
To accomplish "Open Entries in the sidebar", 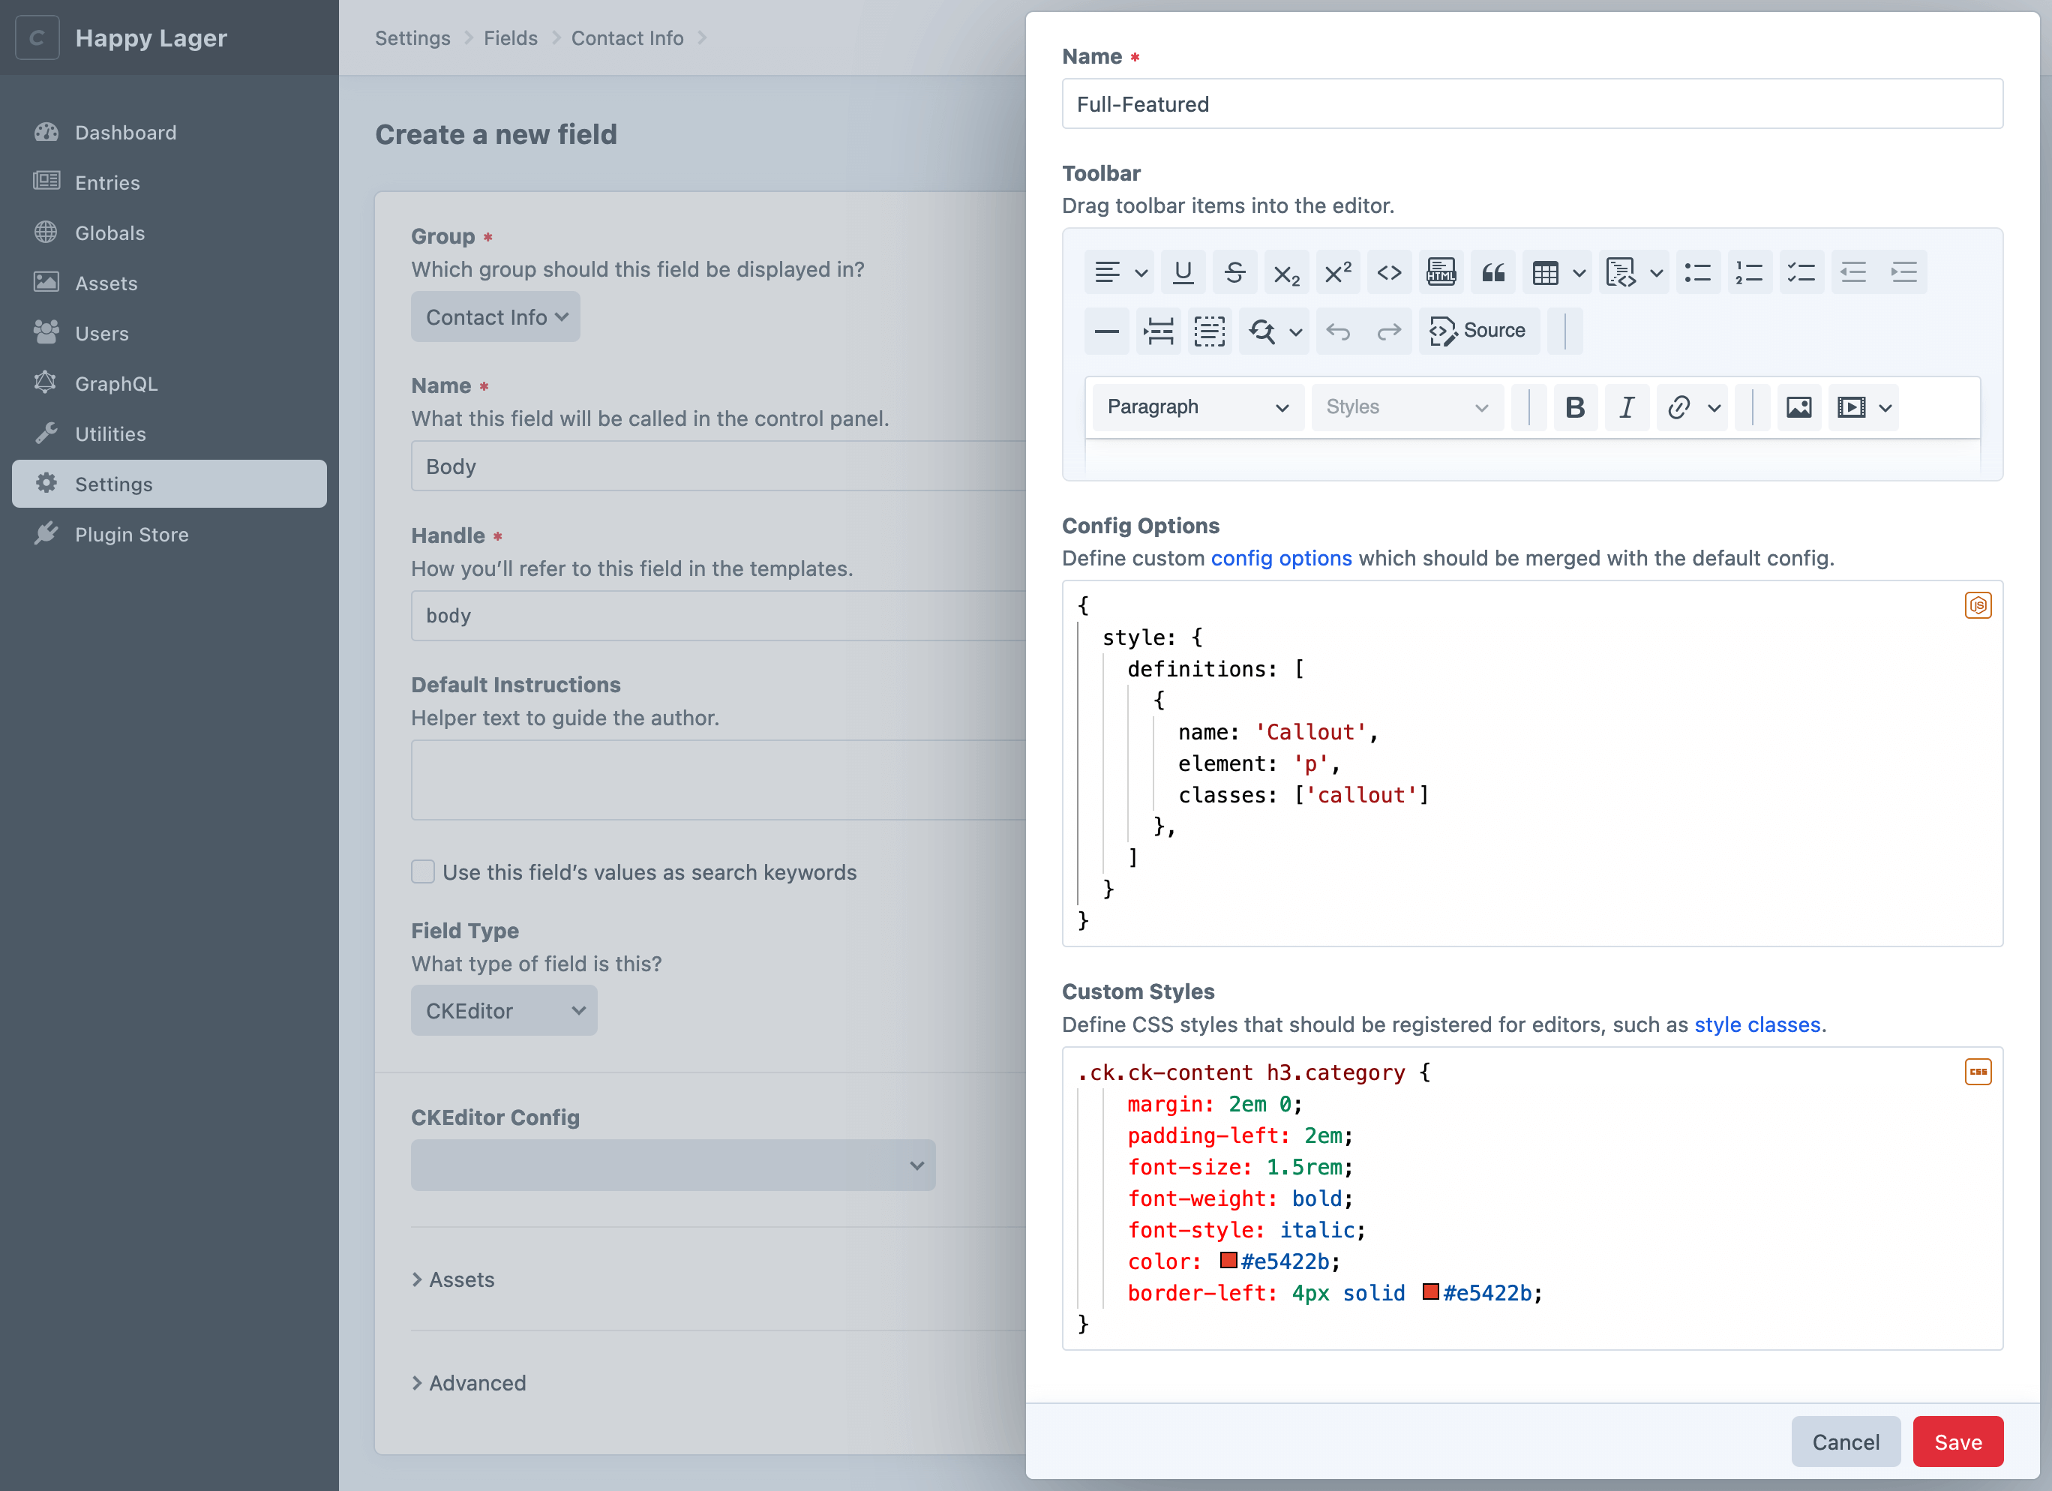I will [106, 183].
